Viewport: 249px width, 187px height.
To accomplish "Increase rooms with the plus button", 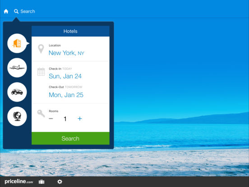I will [80, 119].
